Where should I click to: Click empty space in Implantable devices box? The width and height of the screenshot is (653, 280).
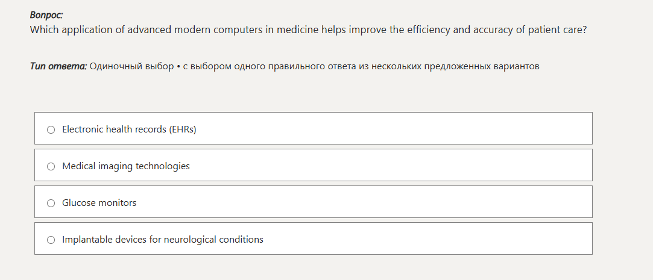point(422,238)
